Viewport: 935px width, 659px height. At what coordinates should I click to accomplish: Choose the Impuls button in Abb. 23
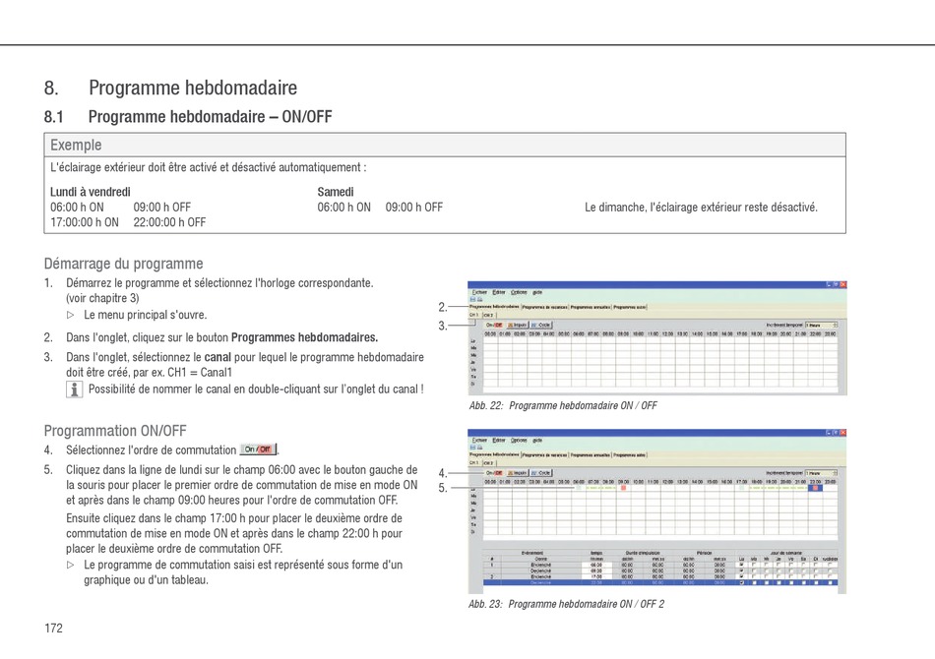click(x=517, y=473)
